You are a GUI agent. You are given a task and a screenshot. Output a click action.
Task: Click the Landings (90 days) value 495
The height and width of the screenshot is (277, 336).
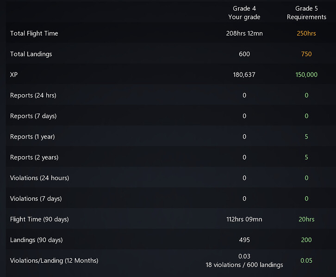click(244, 240)
